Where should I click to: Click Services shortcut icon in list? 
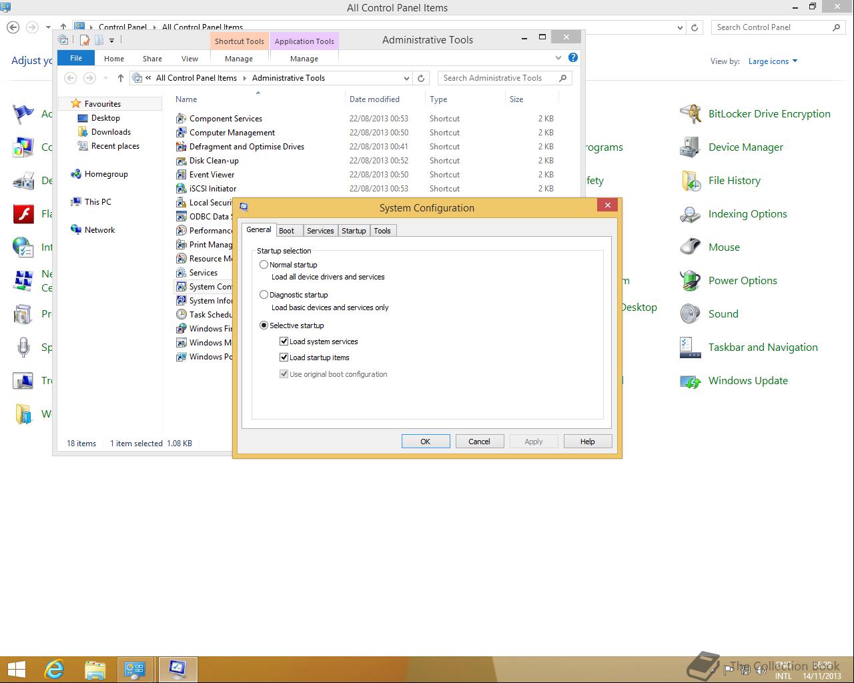(181, 273)
